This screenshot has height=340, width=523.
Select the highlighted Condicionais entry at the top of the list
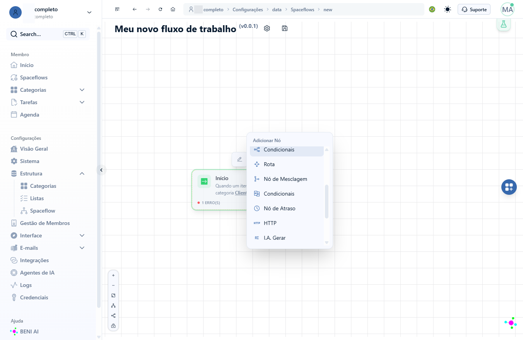point(287,151)
